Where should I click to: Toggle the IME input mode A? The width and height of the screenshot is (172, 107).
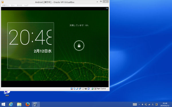(x=153, y=104)
